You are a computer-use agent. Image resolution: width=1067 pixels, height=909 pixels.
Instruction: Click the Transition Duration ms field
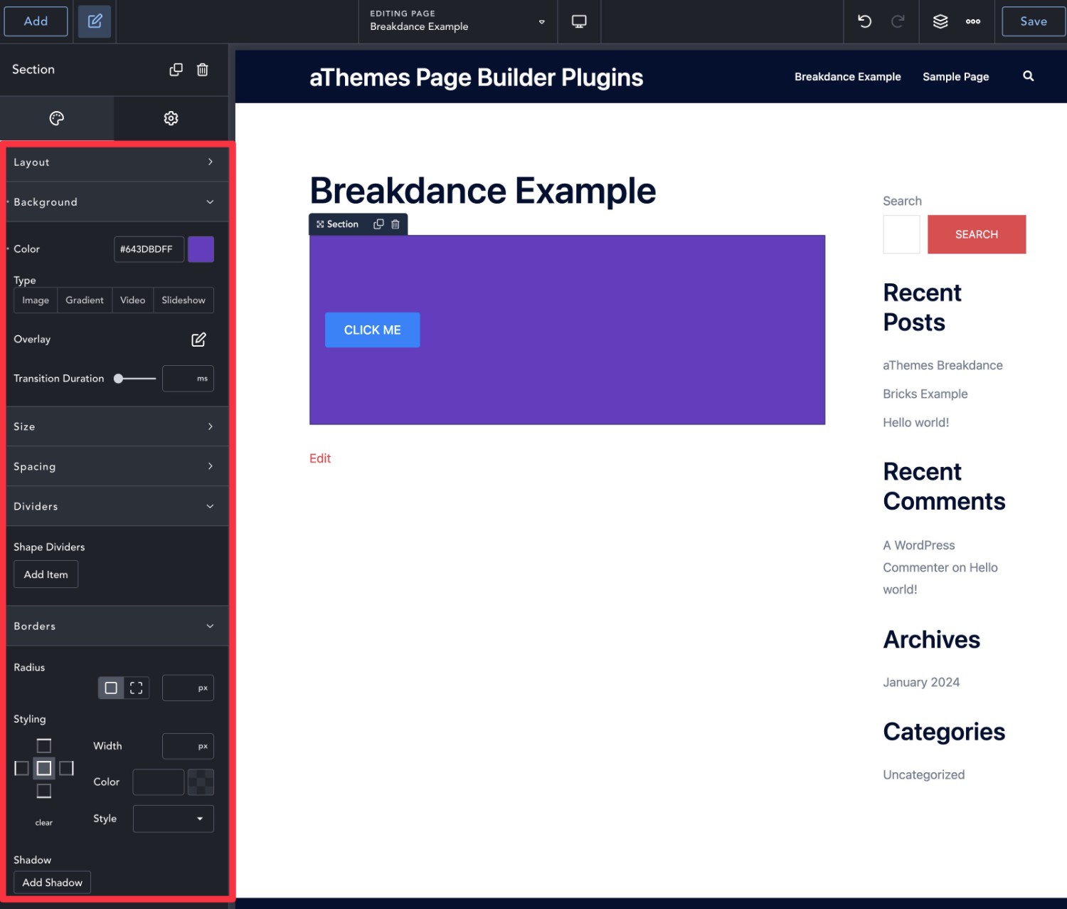[188, 379]
